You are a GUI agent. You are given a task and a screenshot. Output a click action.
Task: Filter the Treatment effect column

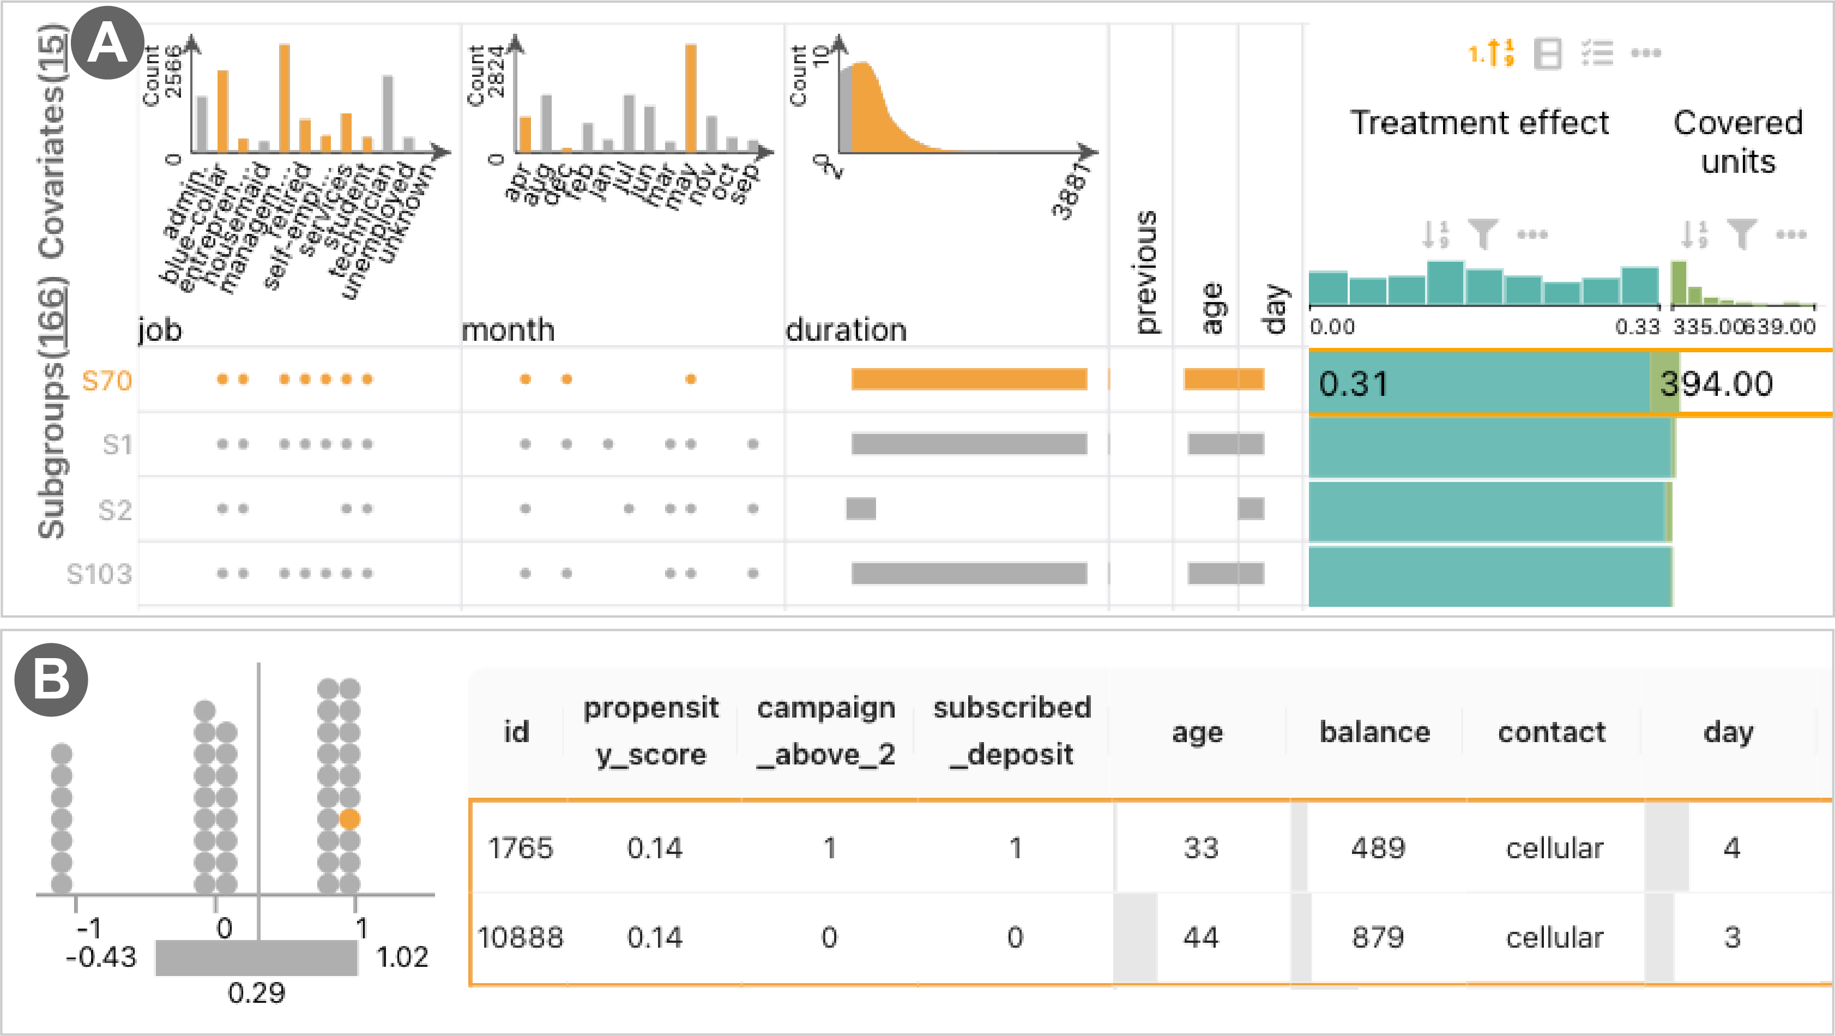(1483, 234)
